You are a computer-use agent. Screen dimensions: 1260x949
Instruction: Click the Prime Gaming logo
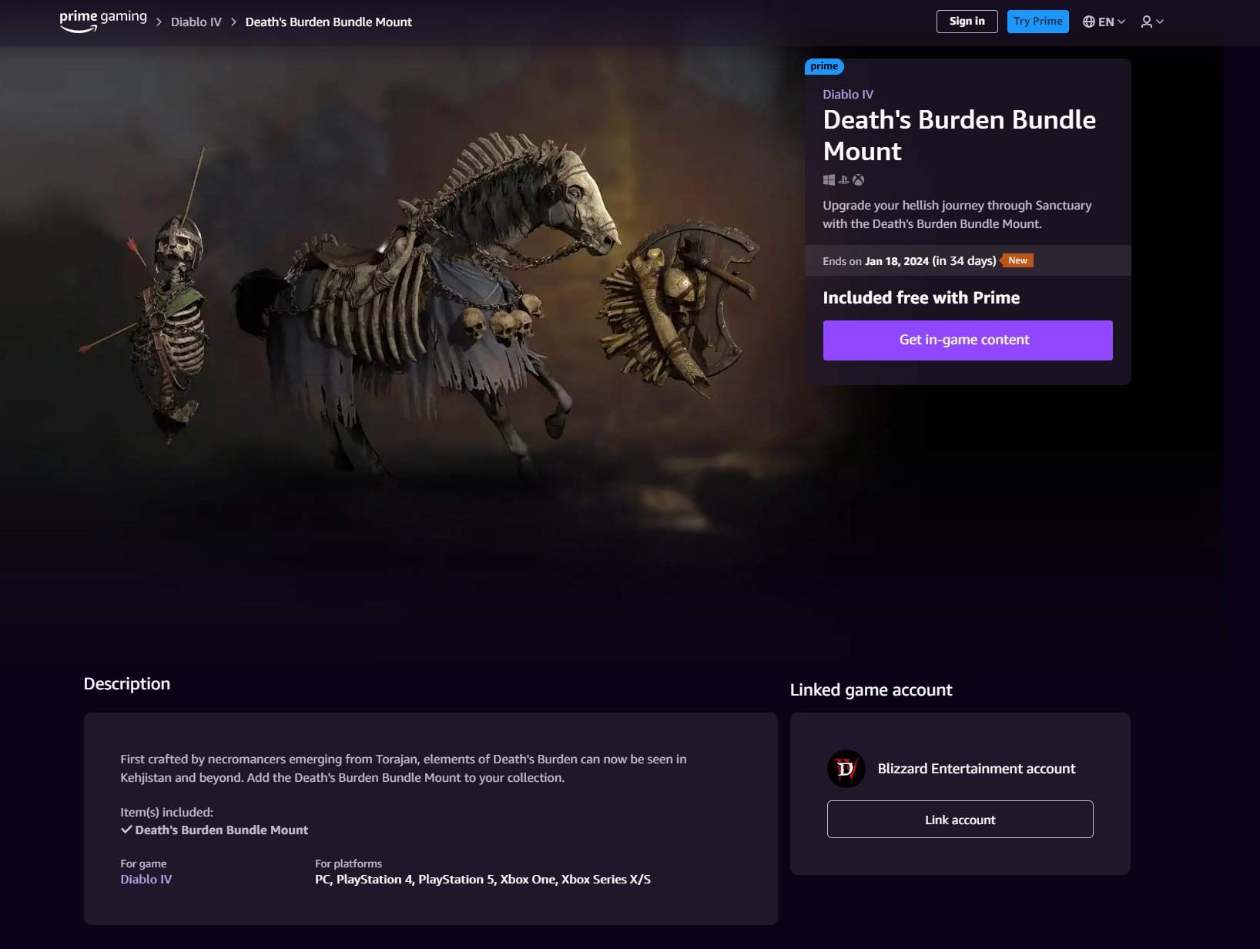coord(102,21)
